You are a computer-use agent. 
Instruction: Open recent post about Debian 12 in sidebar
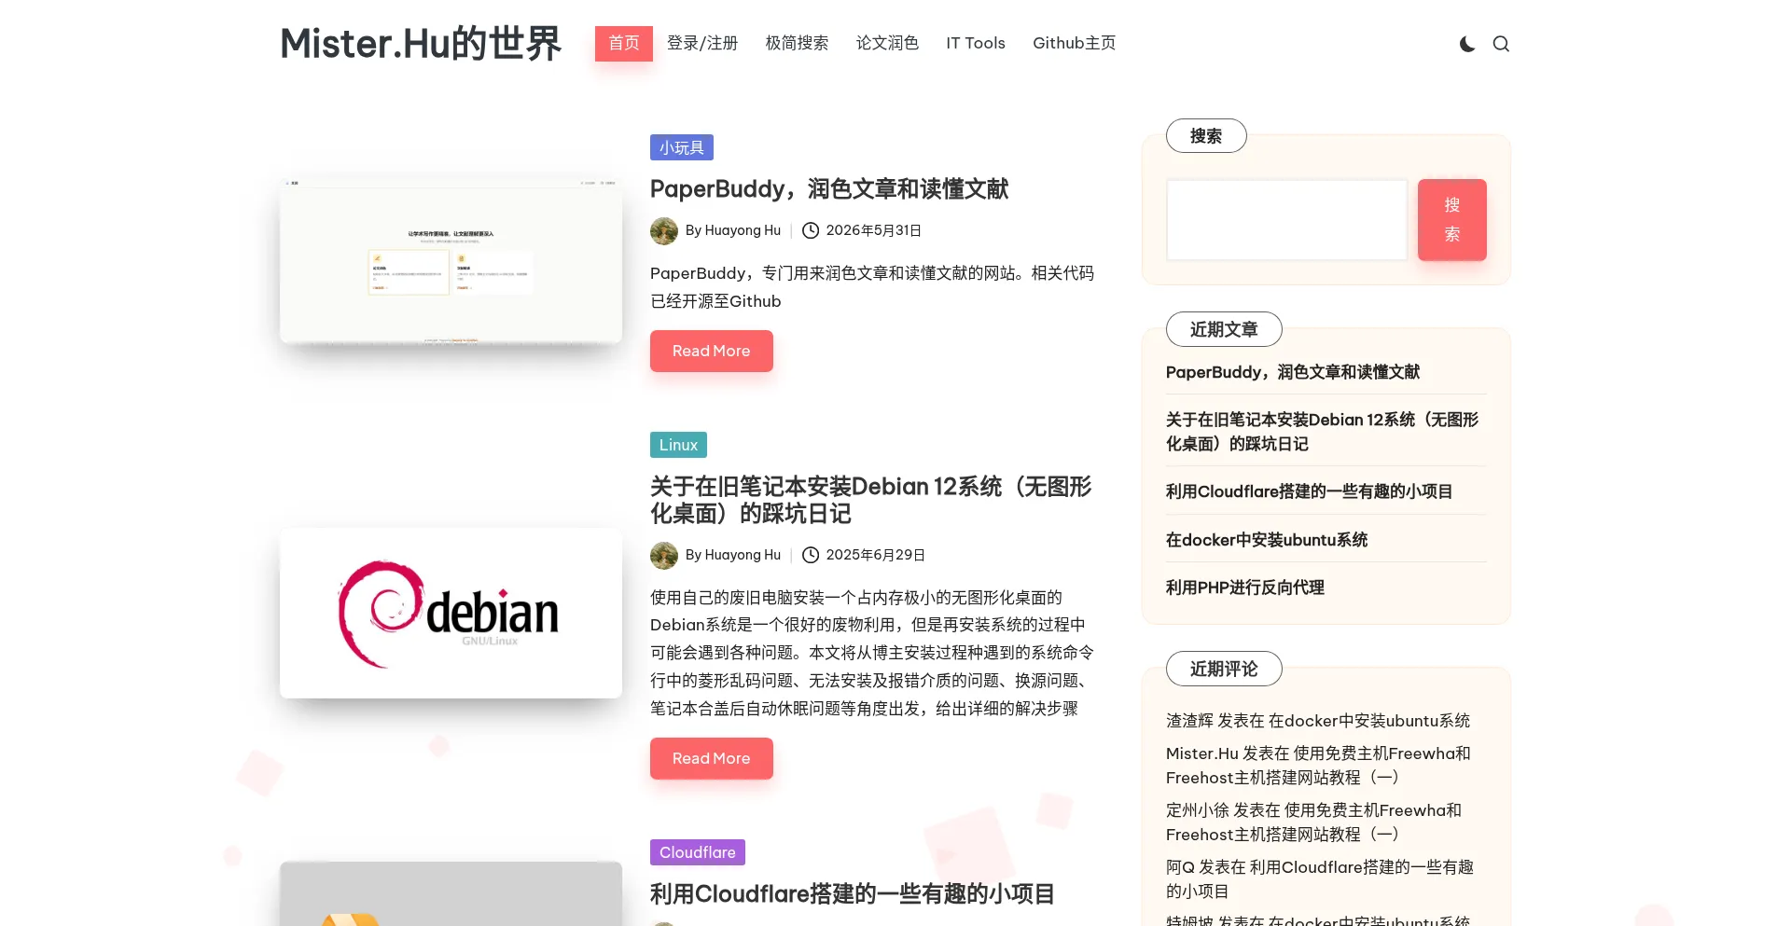[x=1323, y=432]
